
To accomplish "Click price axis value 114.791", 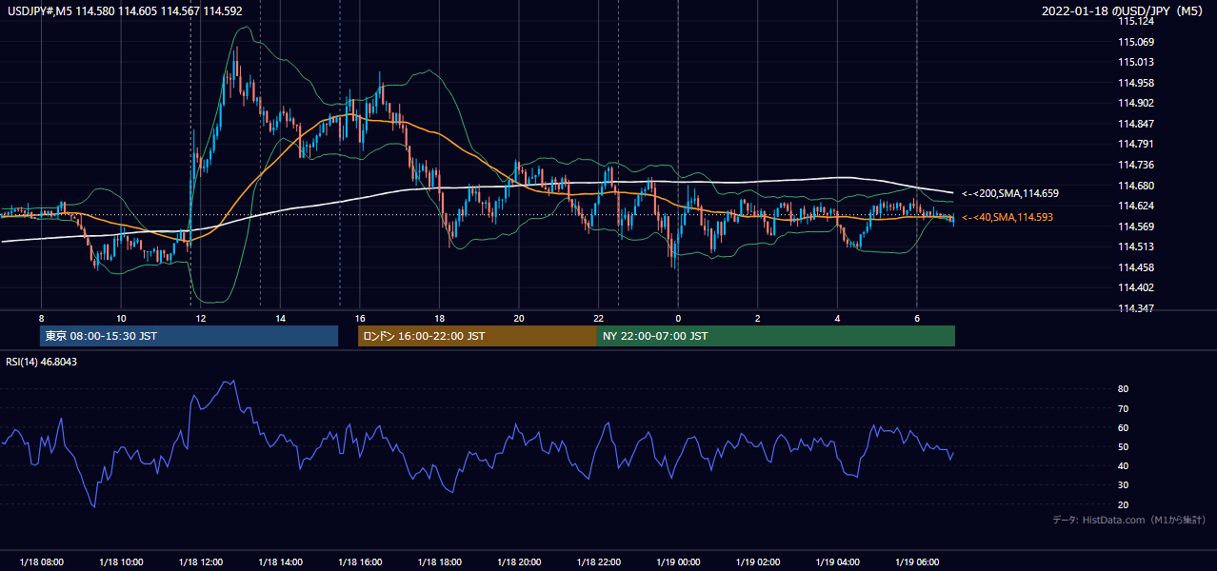I will point(1135,145).
